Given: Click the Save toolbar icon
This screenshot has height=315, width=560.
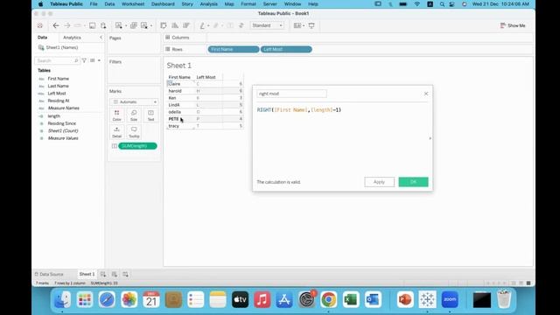Looking at the screenshot, I should coord(92,25).
